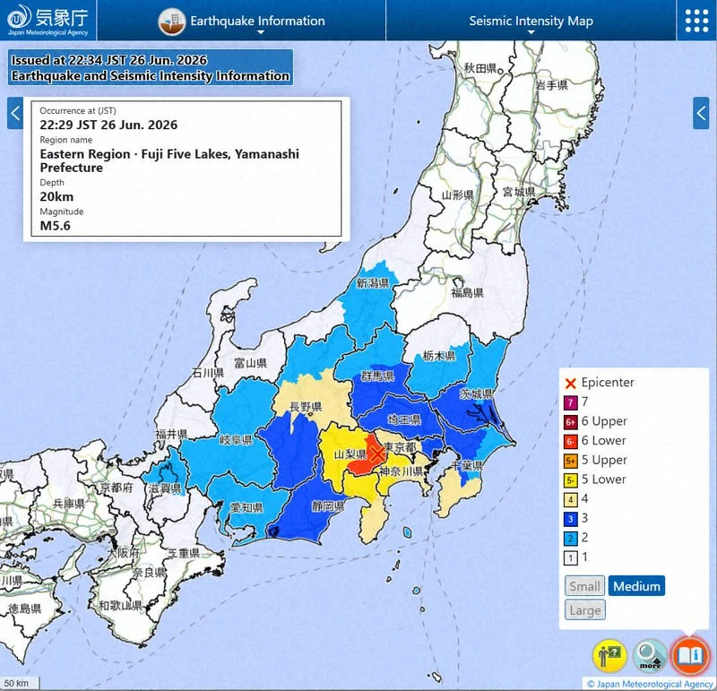This screenshot has width=717, height=691.
Task: Click the magnifier 'more' icon
Action: (650, 656)
